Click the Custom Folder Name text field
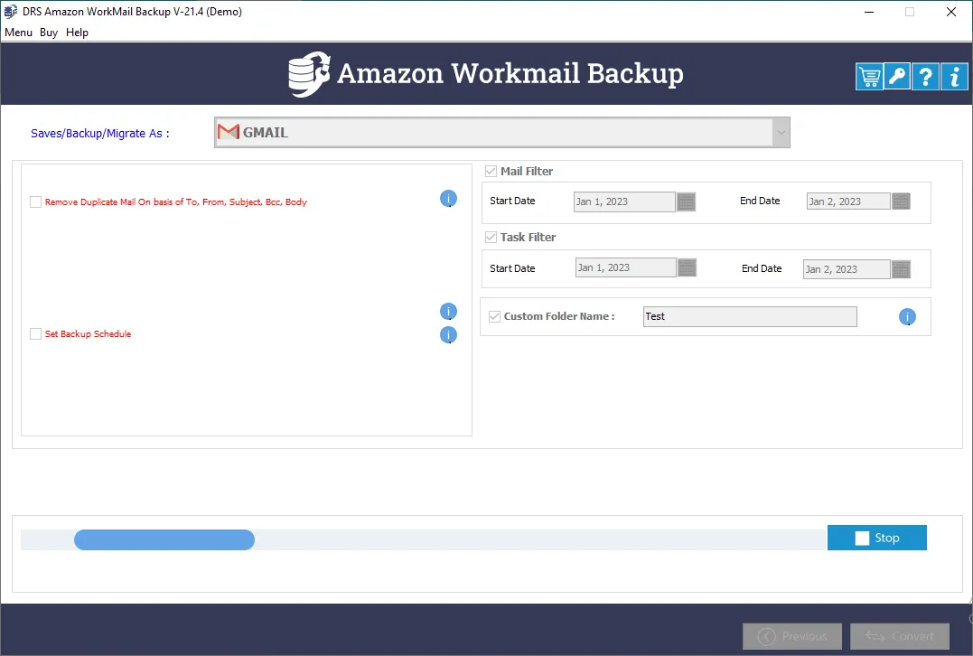Viewport: 973px width, 656px height. (x=750, y=316)
